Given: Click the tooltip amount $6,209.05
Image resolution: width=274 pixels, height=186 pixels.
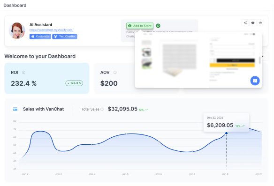Looking at the screenshot, I should [220, 125].
